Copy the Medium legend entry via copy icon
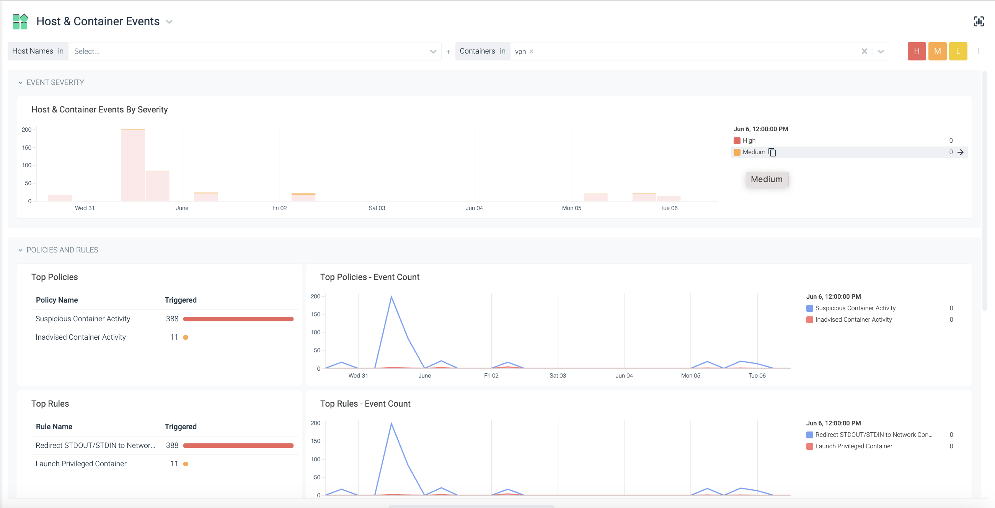The width and height of the screenshot is (995, 508). click(772, 152)
